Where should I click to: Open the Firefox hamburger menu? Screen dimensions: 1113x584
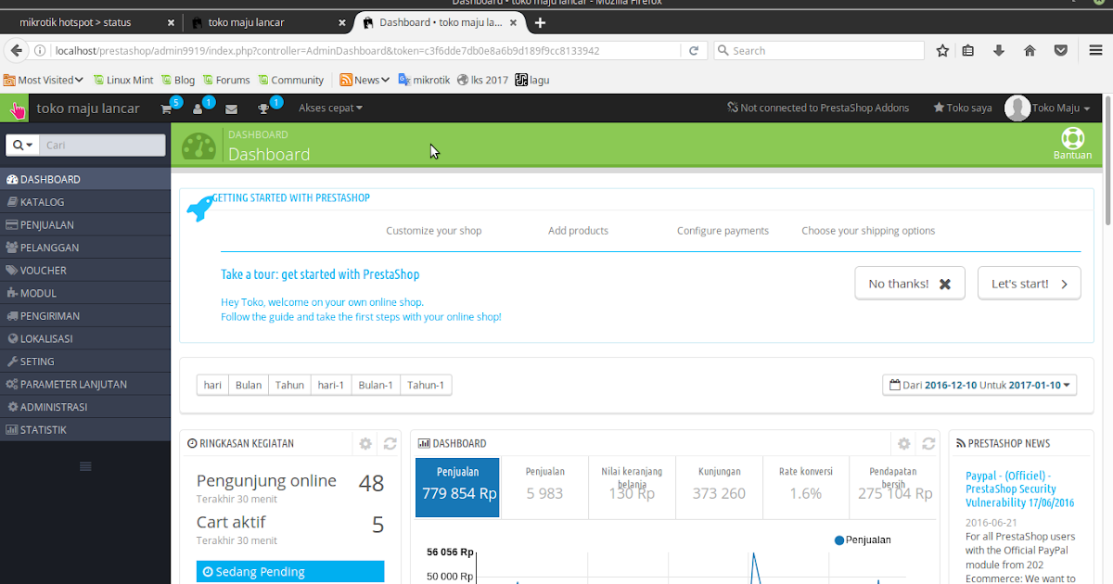point(1095,51)
